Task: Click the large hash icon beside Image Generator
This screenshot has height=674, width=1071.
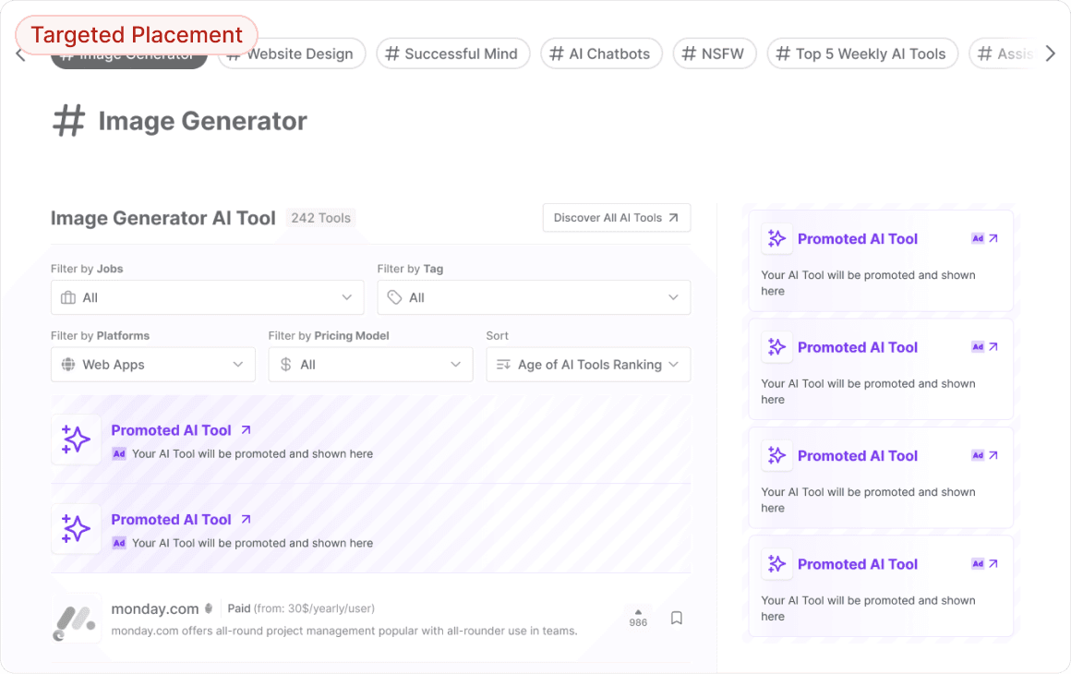Action: pos(68,121)
